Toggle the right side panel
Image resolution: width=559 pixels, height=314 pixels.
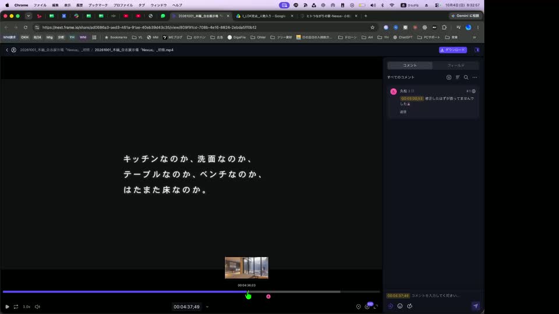477,50
